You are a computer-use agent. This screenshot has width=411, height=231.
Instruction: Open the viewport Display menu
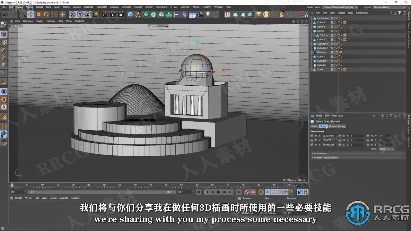[x=39, y=21]
